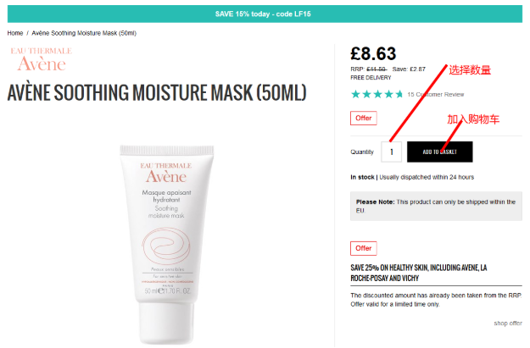Viewport: 530px width, 348px height.
Task: Click the Add to Basket button
Action: (439, 152)
